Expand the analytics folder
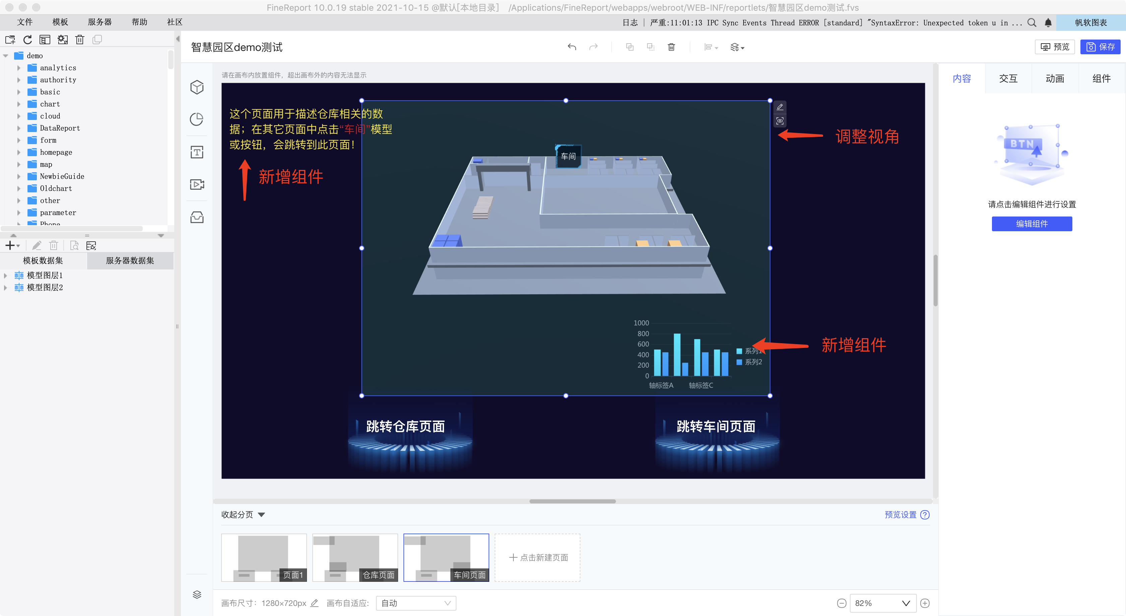The width and height of the screenshot is (1126, 616). click(x=19, y=68)
